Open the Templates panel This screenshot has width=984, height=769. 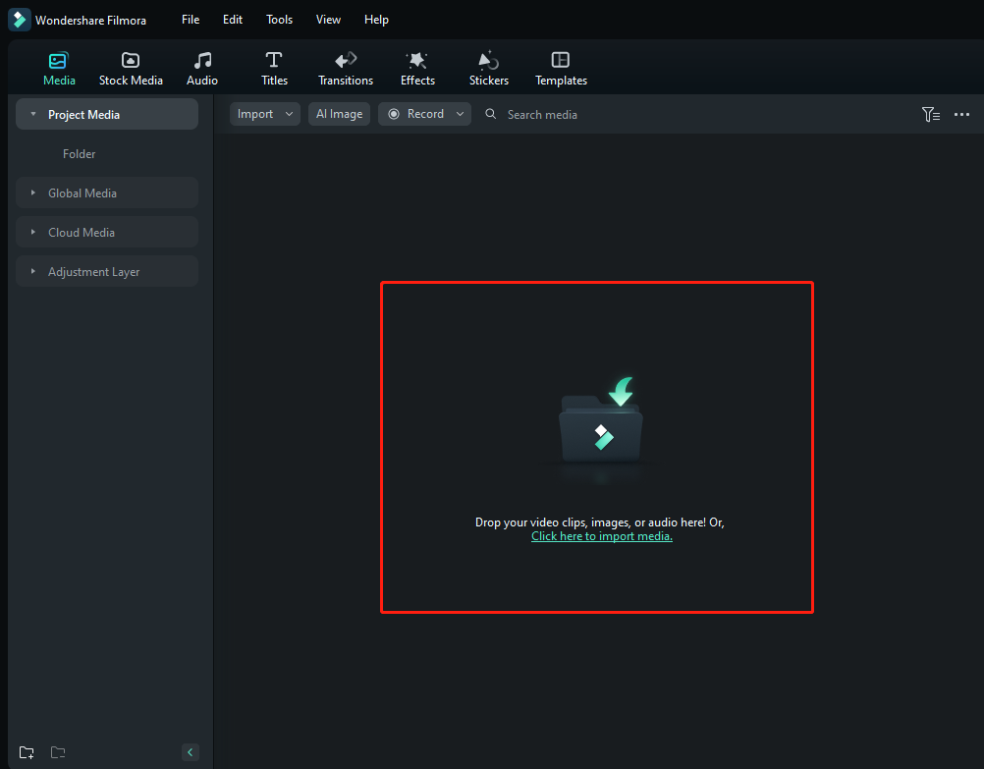pos(560,67)
